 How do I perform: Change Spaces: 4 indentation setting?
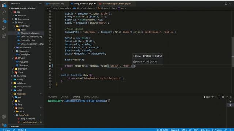pos(175,130)
